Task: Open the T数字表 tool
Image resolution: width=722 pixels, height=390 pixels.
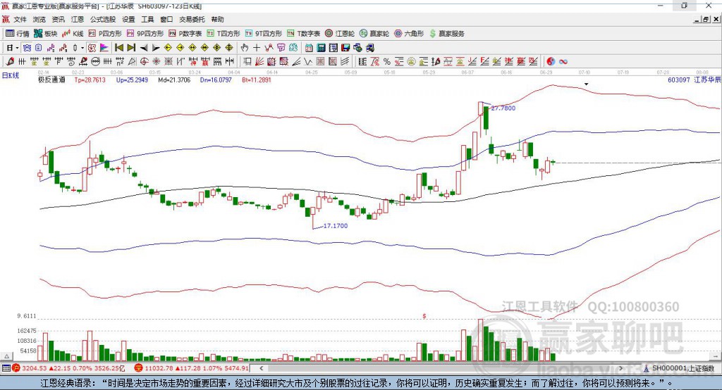Action: (x=303, y=34)
